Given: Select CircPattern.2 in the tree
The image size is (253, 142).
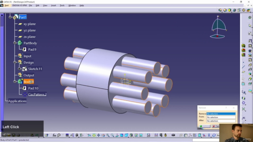Looking at the screenshot, I should pos(37,95).
